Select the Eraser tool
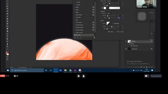 (x=7, y=24)
